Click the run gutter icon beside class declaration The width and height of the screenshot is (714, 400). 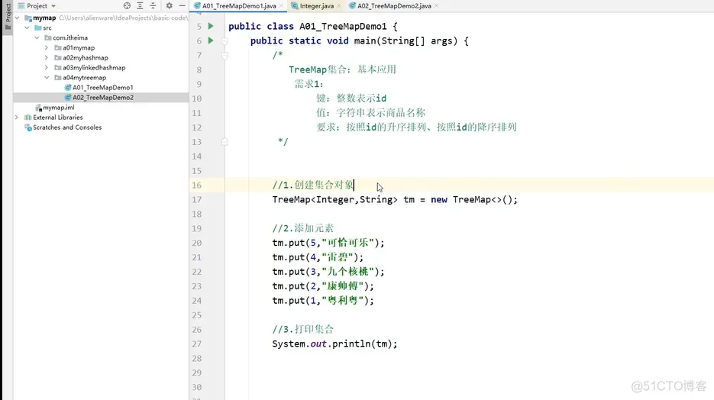[x=211, y=26]
